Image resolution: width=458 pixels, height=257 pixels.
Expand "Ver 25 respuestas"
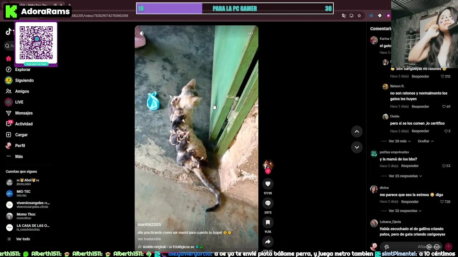[x=405, y=176]
